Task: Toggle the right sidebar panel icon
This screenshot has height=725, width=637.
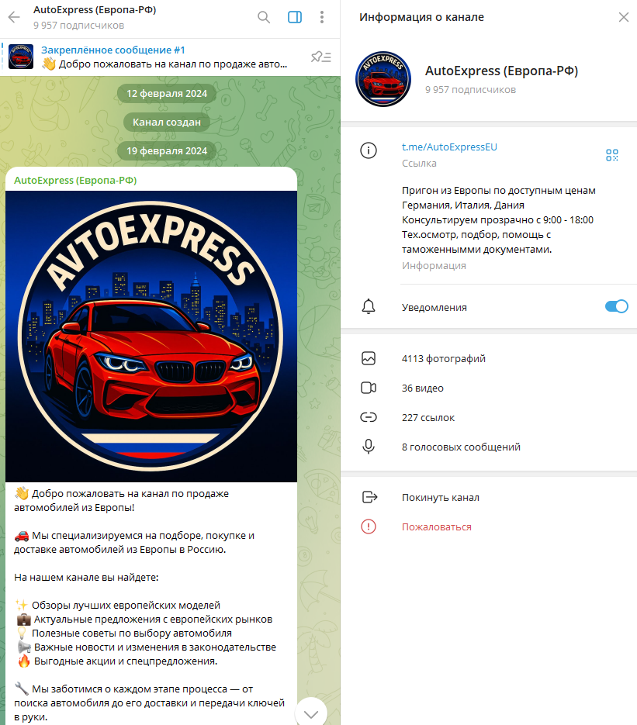Action: coord(294,17)
